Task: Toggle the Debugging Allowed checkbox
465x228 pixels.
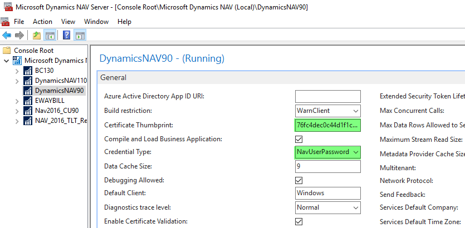Action: 299,180
